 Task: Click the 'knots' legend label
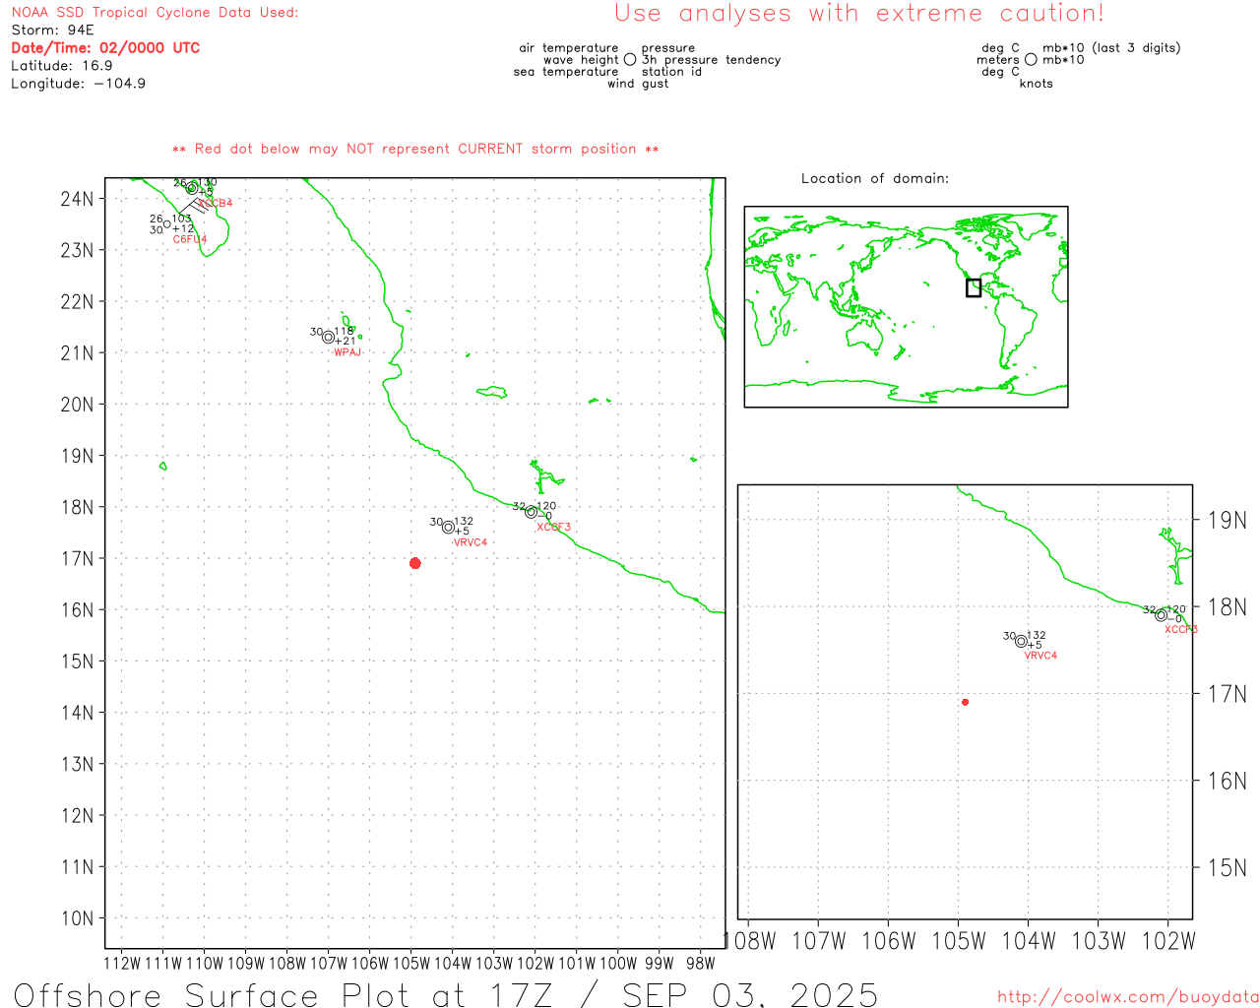pyautogui.click(x=1037, y=84)
